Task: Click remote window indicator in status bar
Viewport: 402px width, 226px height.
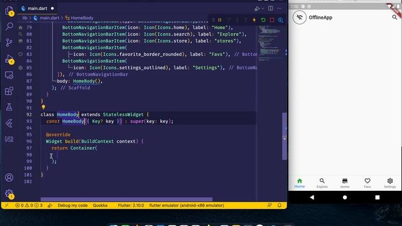Action: coord(7,205)
